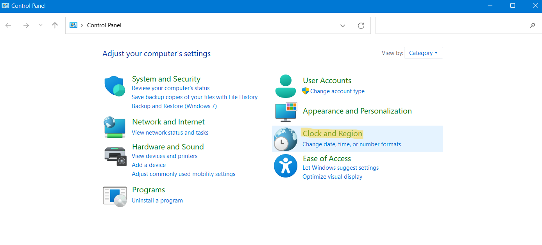Click the Programs icon
Image resolution: width=542 pixels, height=245 pixels.
click(114, 196)
